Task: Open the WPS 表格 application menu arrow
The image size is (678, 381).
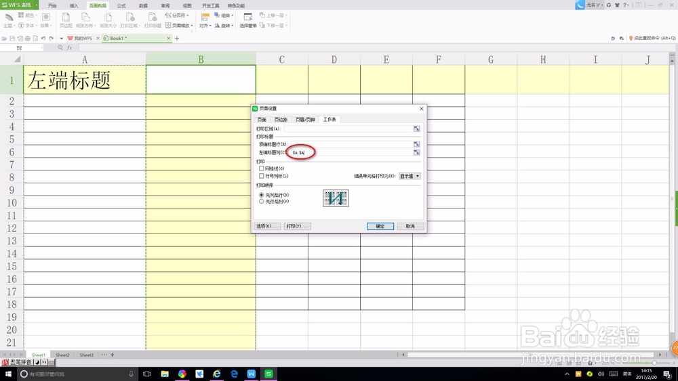Action: (37, 5)
